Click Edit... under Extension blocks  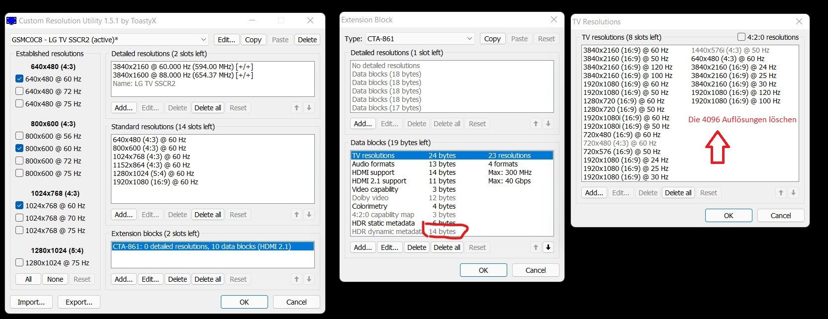(150, 279)
